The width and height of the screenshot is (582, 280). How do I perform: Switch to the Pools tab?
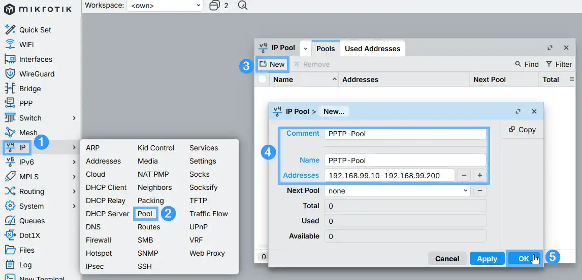pyautogui.click(x=326, y=49)
